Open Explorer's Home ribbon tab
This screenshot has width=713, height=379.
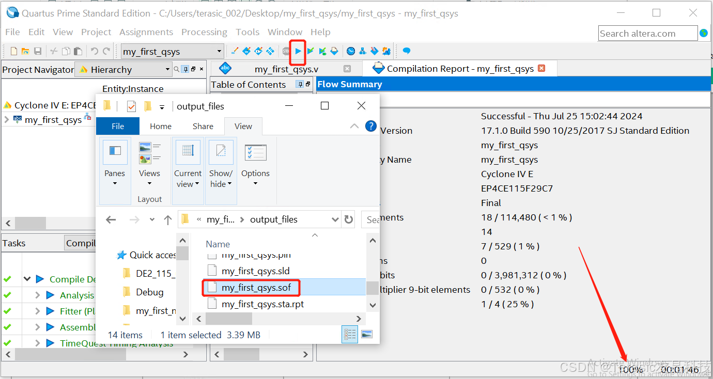(161, 126)
